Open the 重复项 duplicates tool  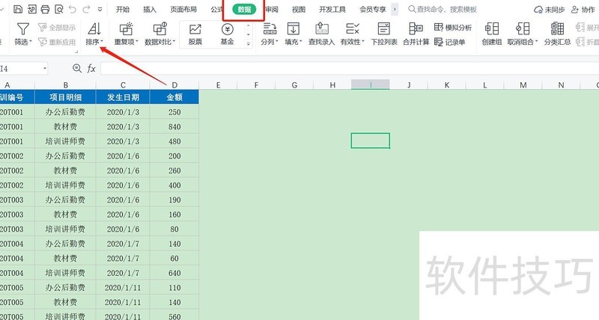coord(126,34)
